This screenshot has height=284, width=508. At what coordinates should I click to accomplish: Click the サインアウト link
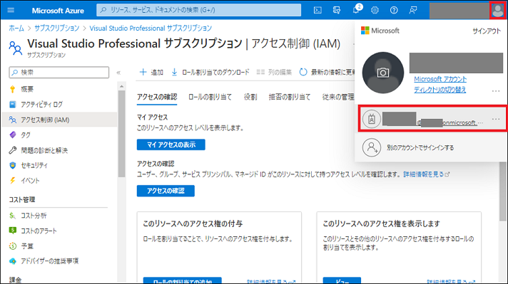pos(487,31)
